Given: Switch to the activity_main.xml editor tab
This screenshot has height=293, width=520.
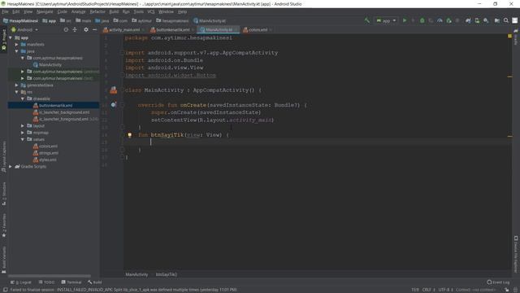Looking at the screenshot, I should pyautogui.click(x=123, y=30).
